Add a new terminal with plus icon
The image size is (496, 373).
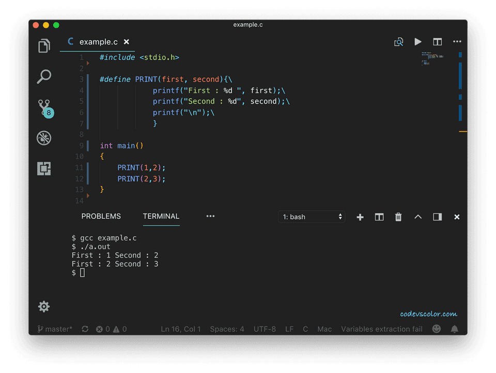pos(360,217)
